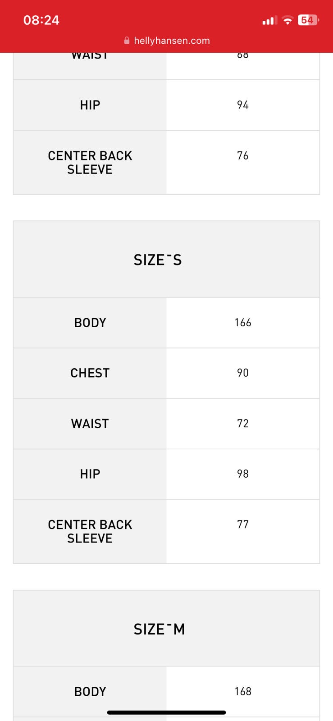Tap the home indicator bar at bottom
The height and width of the screenshot is (721, 333).
pos(166,712)
